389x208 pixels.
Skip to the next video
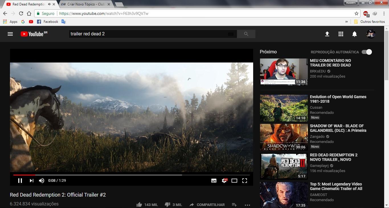[31, 181]
